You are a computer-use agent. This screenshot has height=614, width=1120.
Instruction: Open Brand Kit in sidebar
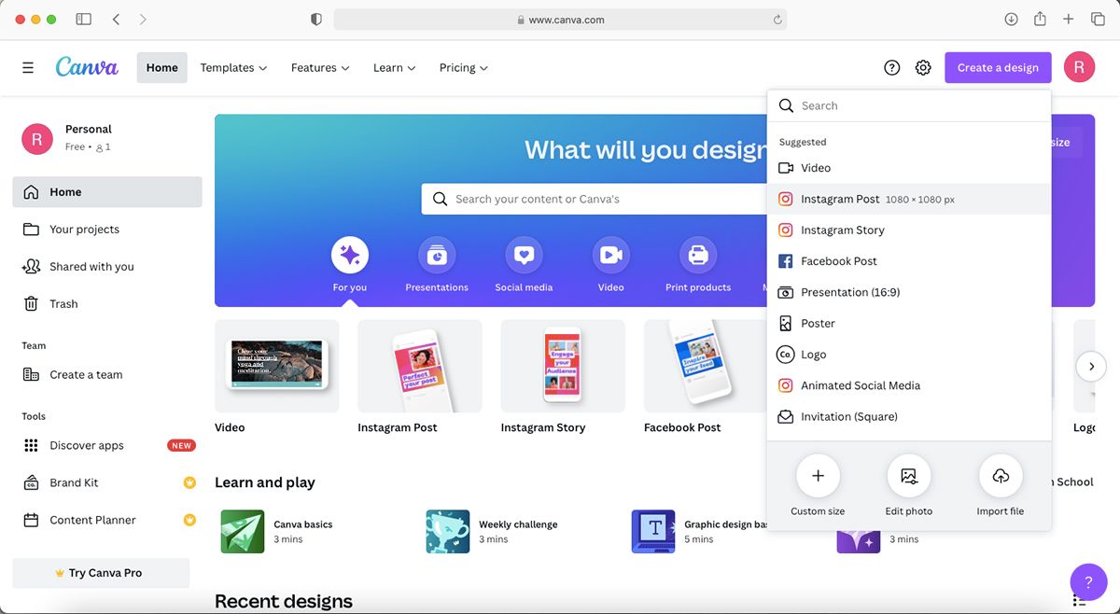107,483
